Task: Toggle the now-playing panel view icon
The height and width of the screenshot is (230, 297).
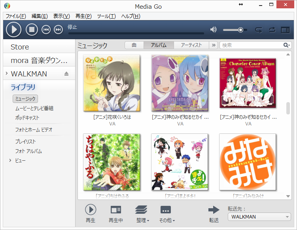Action: click(285, 30)
